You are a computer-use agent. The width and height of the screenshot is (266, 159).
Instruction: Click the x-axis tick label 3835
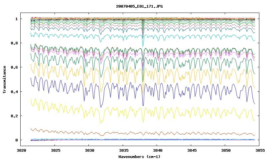tap(124, 150)
